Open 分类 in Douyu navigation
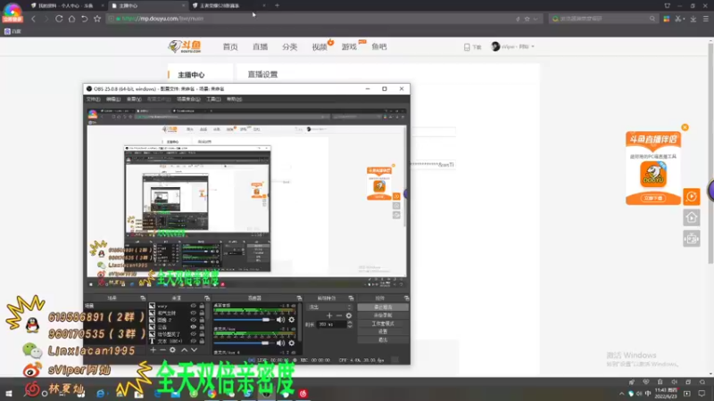The height and width of the screenshot is (401, 714). pos(289,47)
